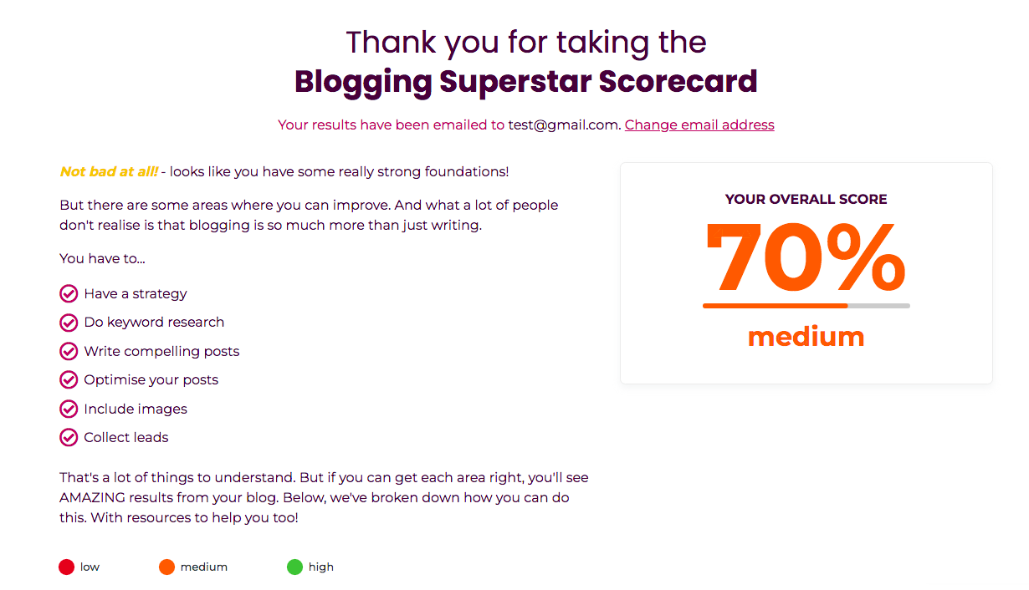This screenshot has width=1029, height=590.
Task: Click the yellow Not bad at all! text
Action: (109, 172)
